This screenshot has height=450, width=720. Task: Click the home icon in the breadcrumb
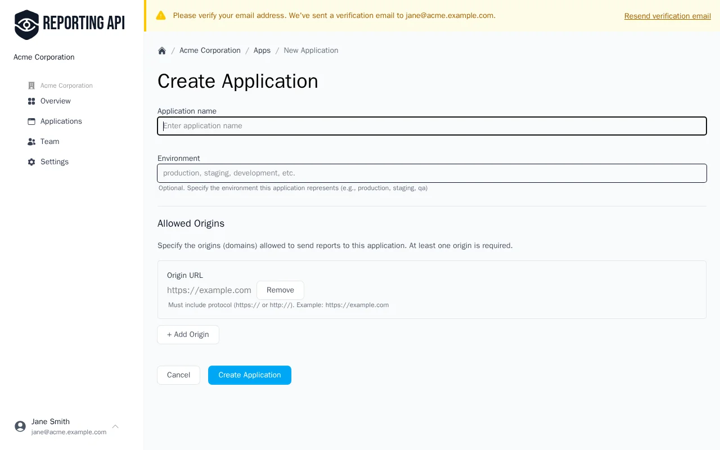162,50
